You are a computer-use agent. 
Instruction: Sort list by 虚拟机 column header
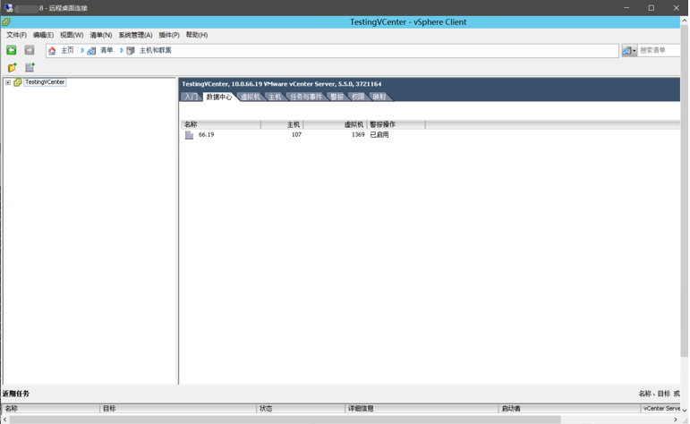[336, 124]
